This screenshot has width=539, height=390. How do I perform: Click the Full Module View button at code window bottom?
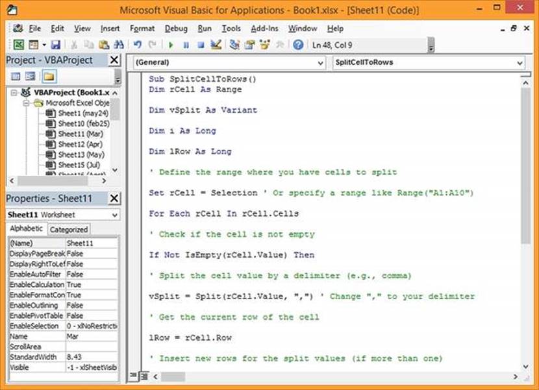[x=144, y=376]
